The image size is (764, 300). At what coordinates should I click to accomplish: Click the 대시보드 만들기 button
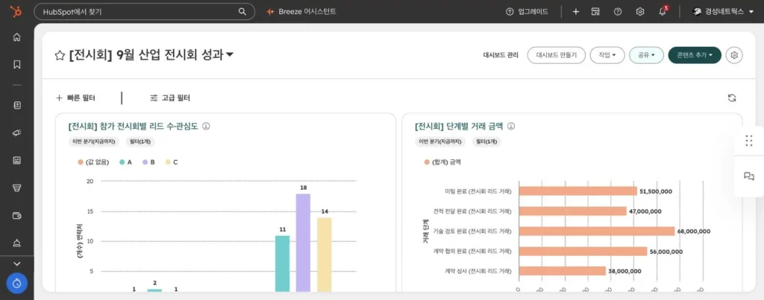(557, 55)
